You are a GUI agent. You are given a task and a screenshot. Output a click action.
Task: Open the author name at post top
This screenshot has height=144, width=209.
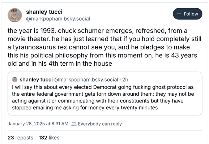(44, 12)
